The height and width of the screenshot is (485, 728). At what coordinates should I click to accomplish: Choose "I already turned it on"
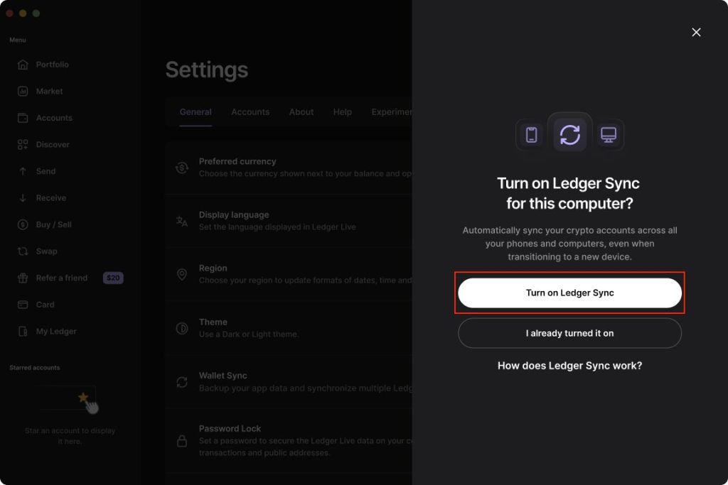(x=569, y=333)
